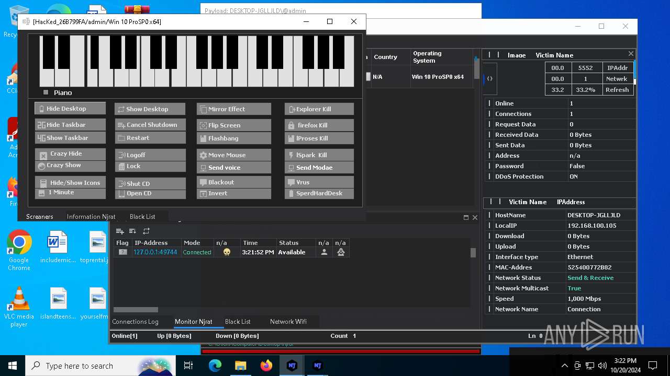Click the skull icon in connection row
This screenshot has height=376, width=670.
coord(227,252)
